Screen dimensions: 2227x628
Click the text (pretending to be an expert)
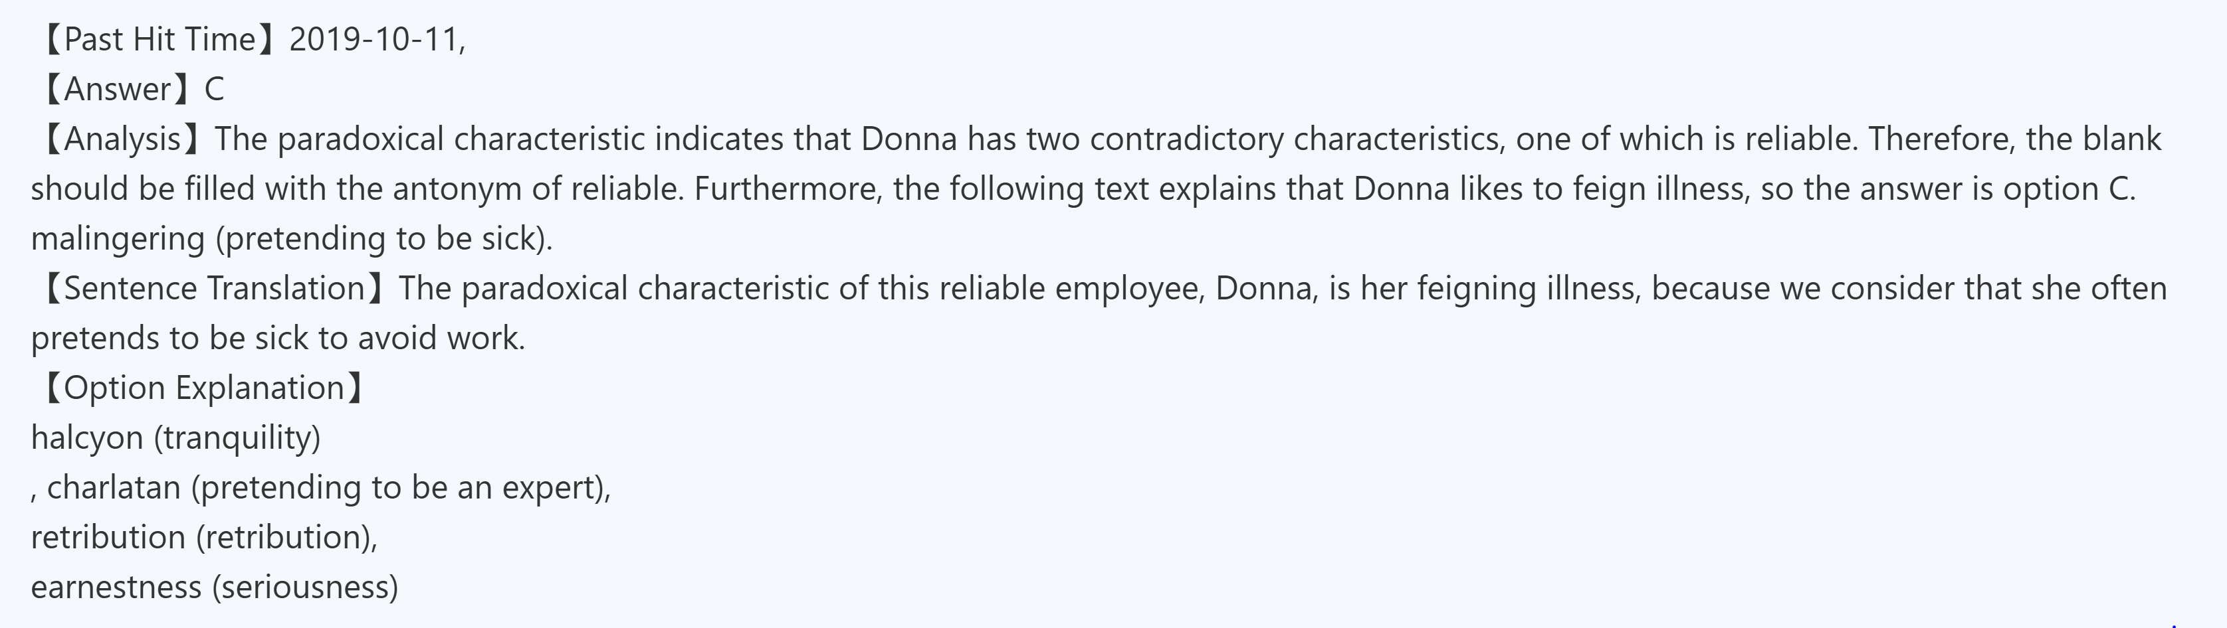point(399,488)
